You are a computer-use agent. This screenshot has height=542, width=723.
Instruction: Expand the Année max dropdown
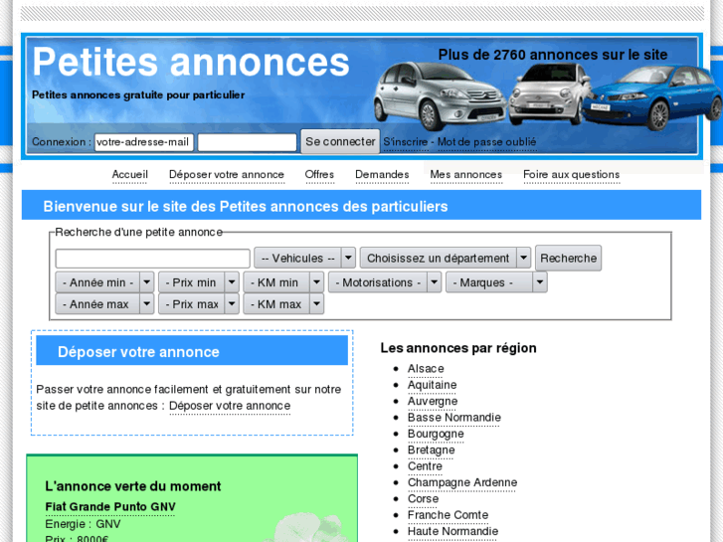click(x=104, y=304)
